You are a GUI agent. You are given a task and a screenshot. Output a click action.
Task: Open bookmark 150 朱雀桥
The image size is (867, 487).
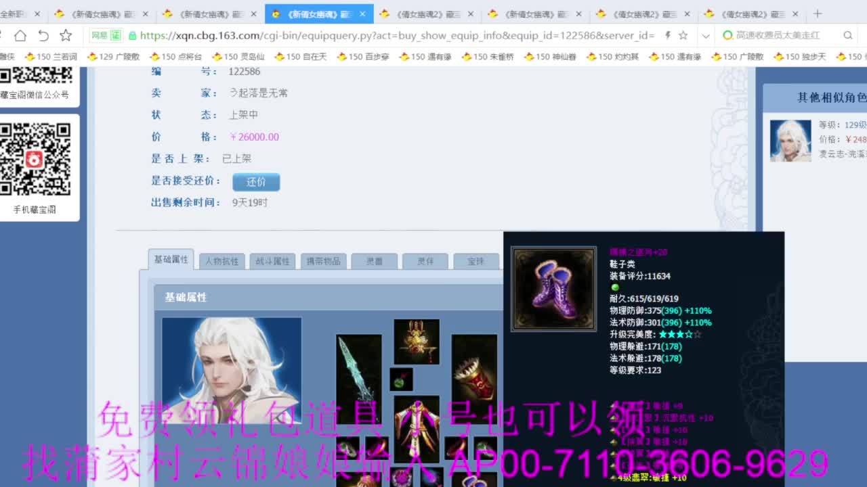pos(488,57)
